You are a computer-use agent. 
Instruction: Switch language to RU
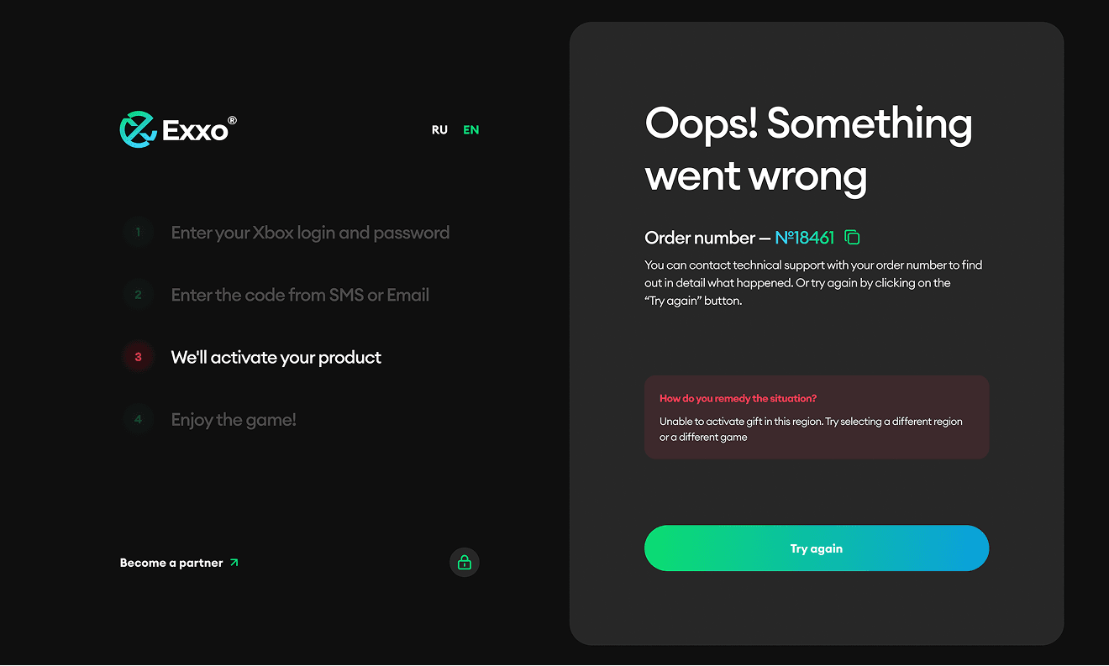(x=439, y=130)
